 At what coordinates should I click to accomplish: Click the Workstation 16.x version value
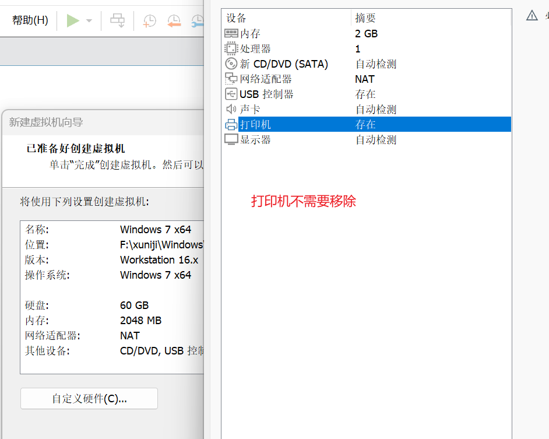click(x=159, y=260)
